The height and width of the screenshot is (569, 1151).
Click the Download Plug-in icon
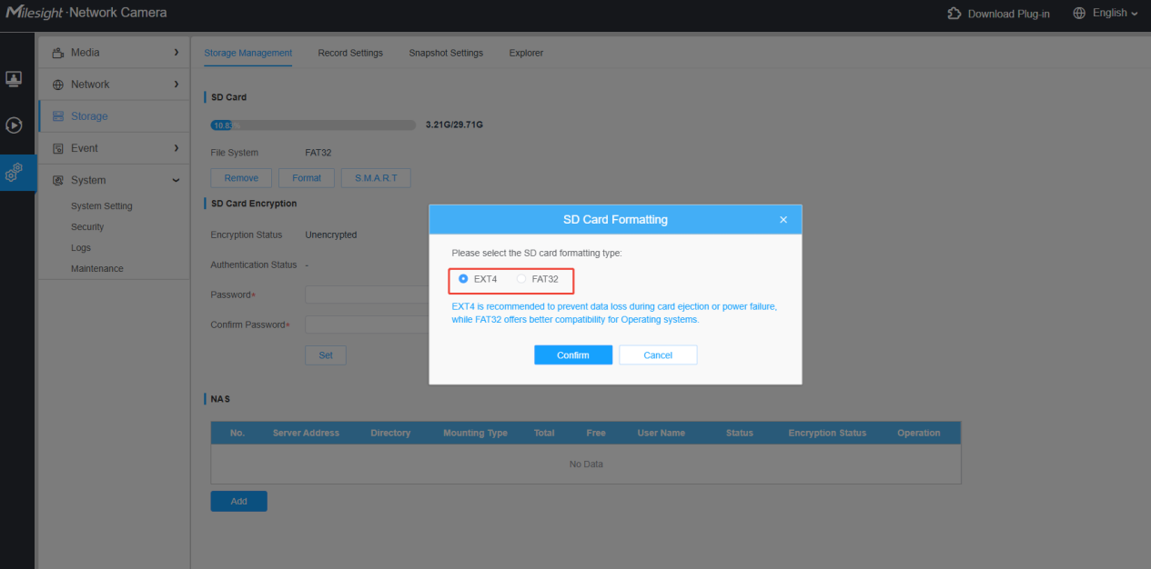954,14
